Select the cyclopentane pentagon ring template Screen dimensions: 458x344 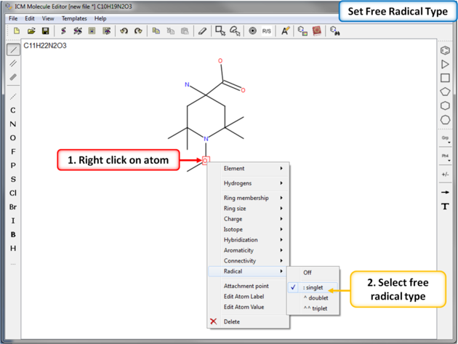pos(445,92)
